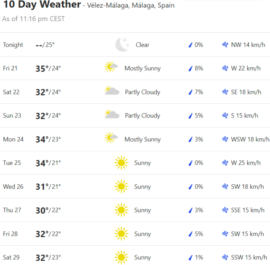The image size is (270, 265).
Task: Click the Fri 28 row label
Action: [10, 233]
